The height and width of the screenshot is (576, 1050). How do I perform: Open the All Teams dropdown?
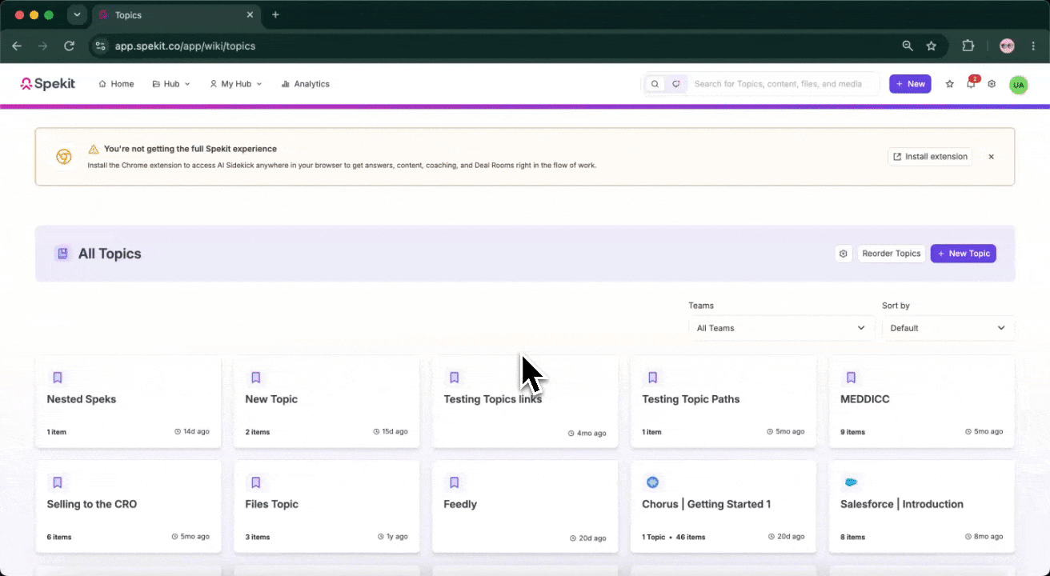coord(781,328)
